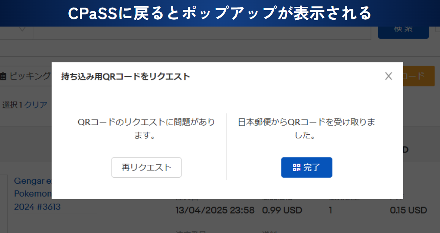Click the order date 13/04/2025 23:58

point(215,210)
